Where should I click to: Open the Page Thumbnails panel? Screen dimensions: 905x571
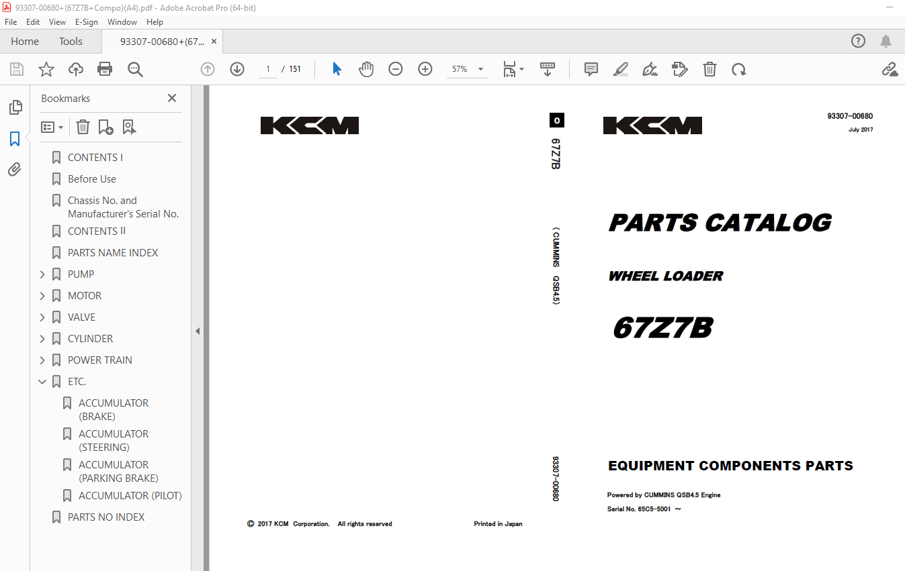click(x=15, y=107)
